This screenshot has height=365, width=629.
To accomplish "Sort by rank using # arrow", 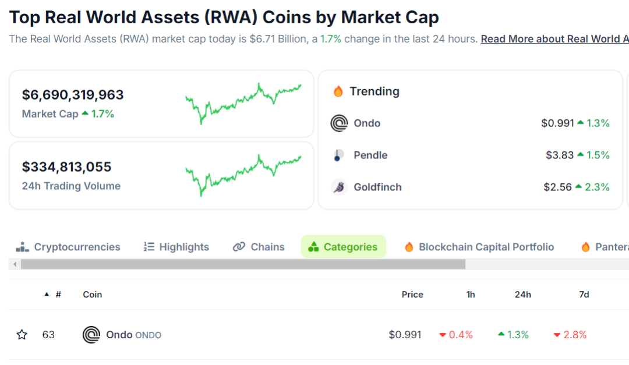I will (47, 295).
